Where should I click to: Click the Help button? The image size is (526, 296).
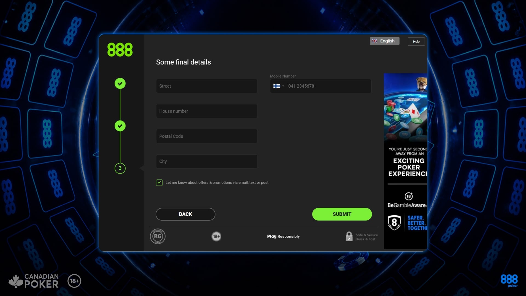tap(416, 41)
